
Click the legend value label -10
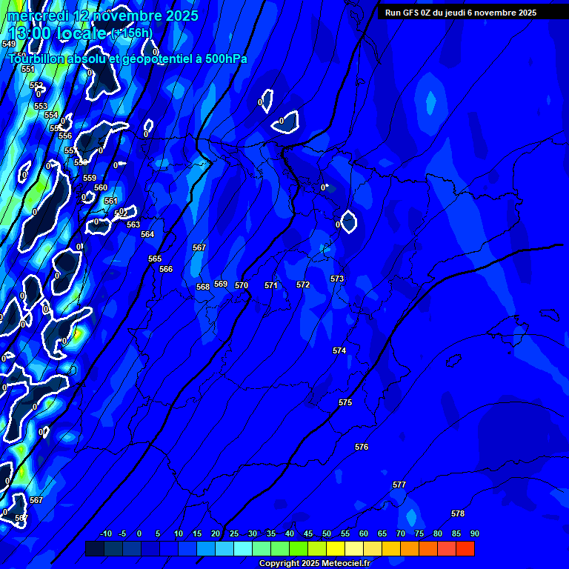105,533
